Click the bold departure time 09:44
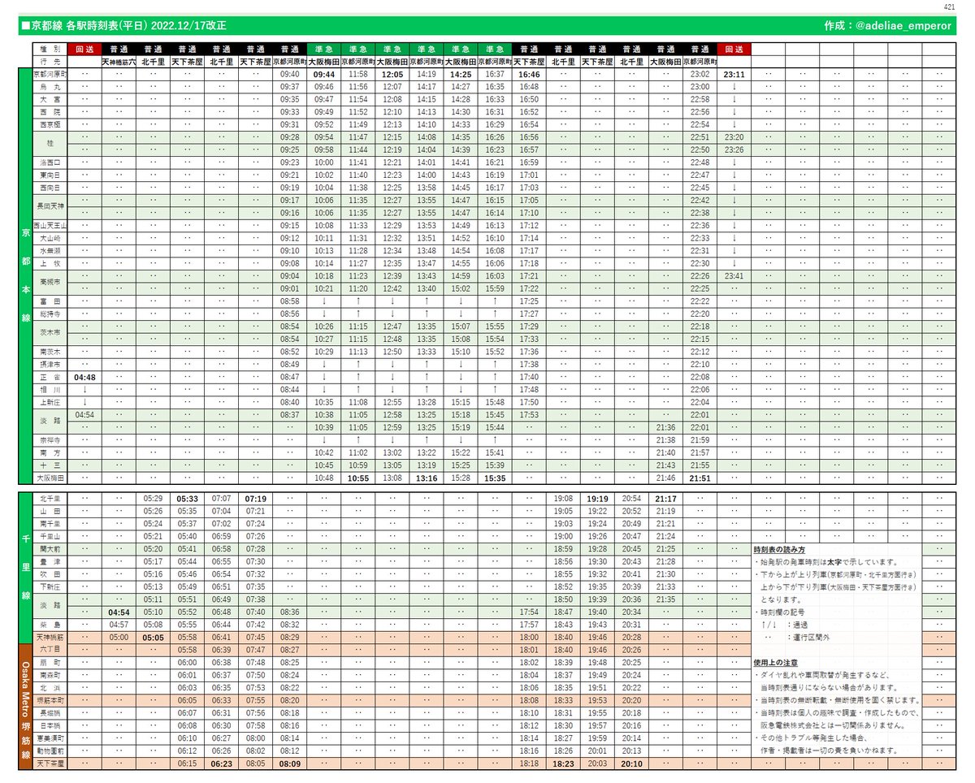 click(x=324, y=73)
